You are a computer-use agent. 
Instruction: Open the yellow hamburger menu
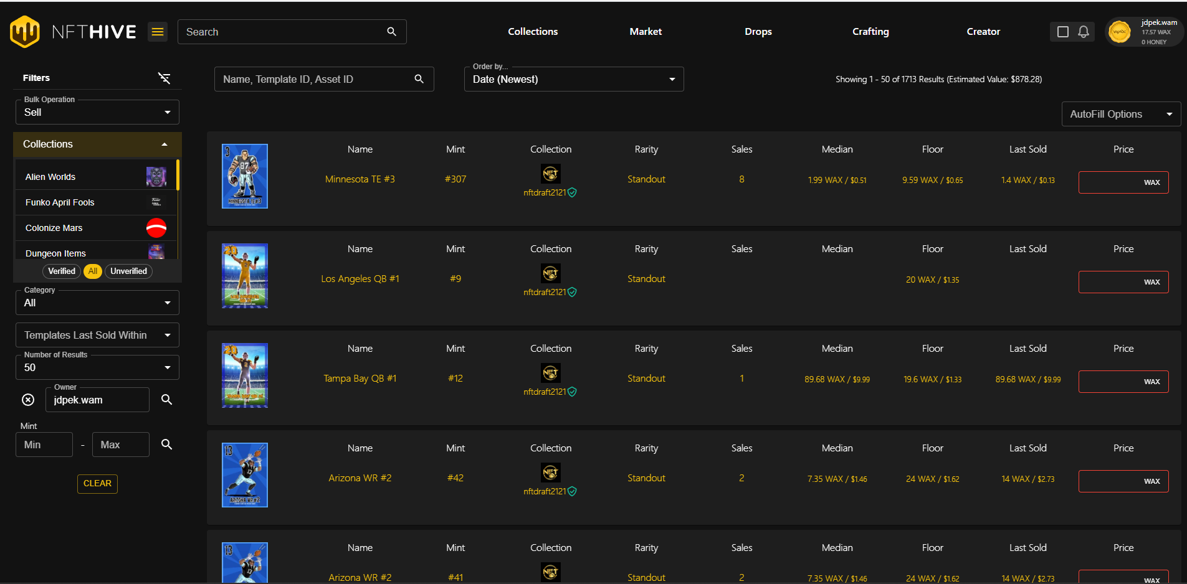pos(158,32)
